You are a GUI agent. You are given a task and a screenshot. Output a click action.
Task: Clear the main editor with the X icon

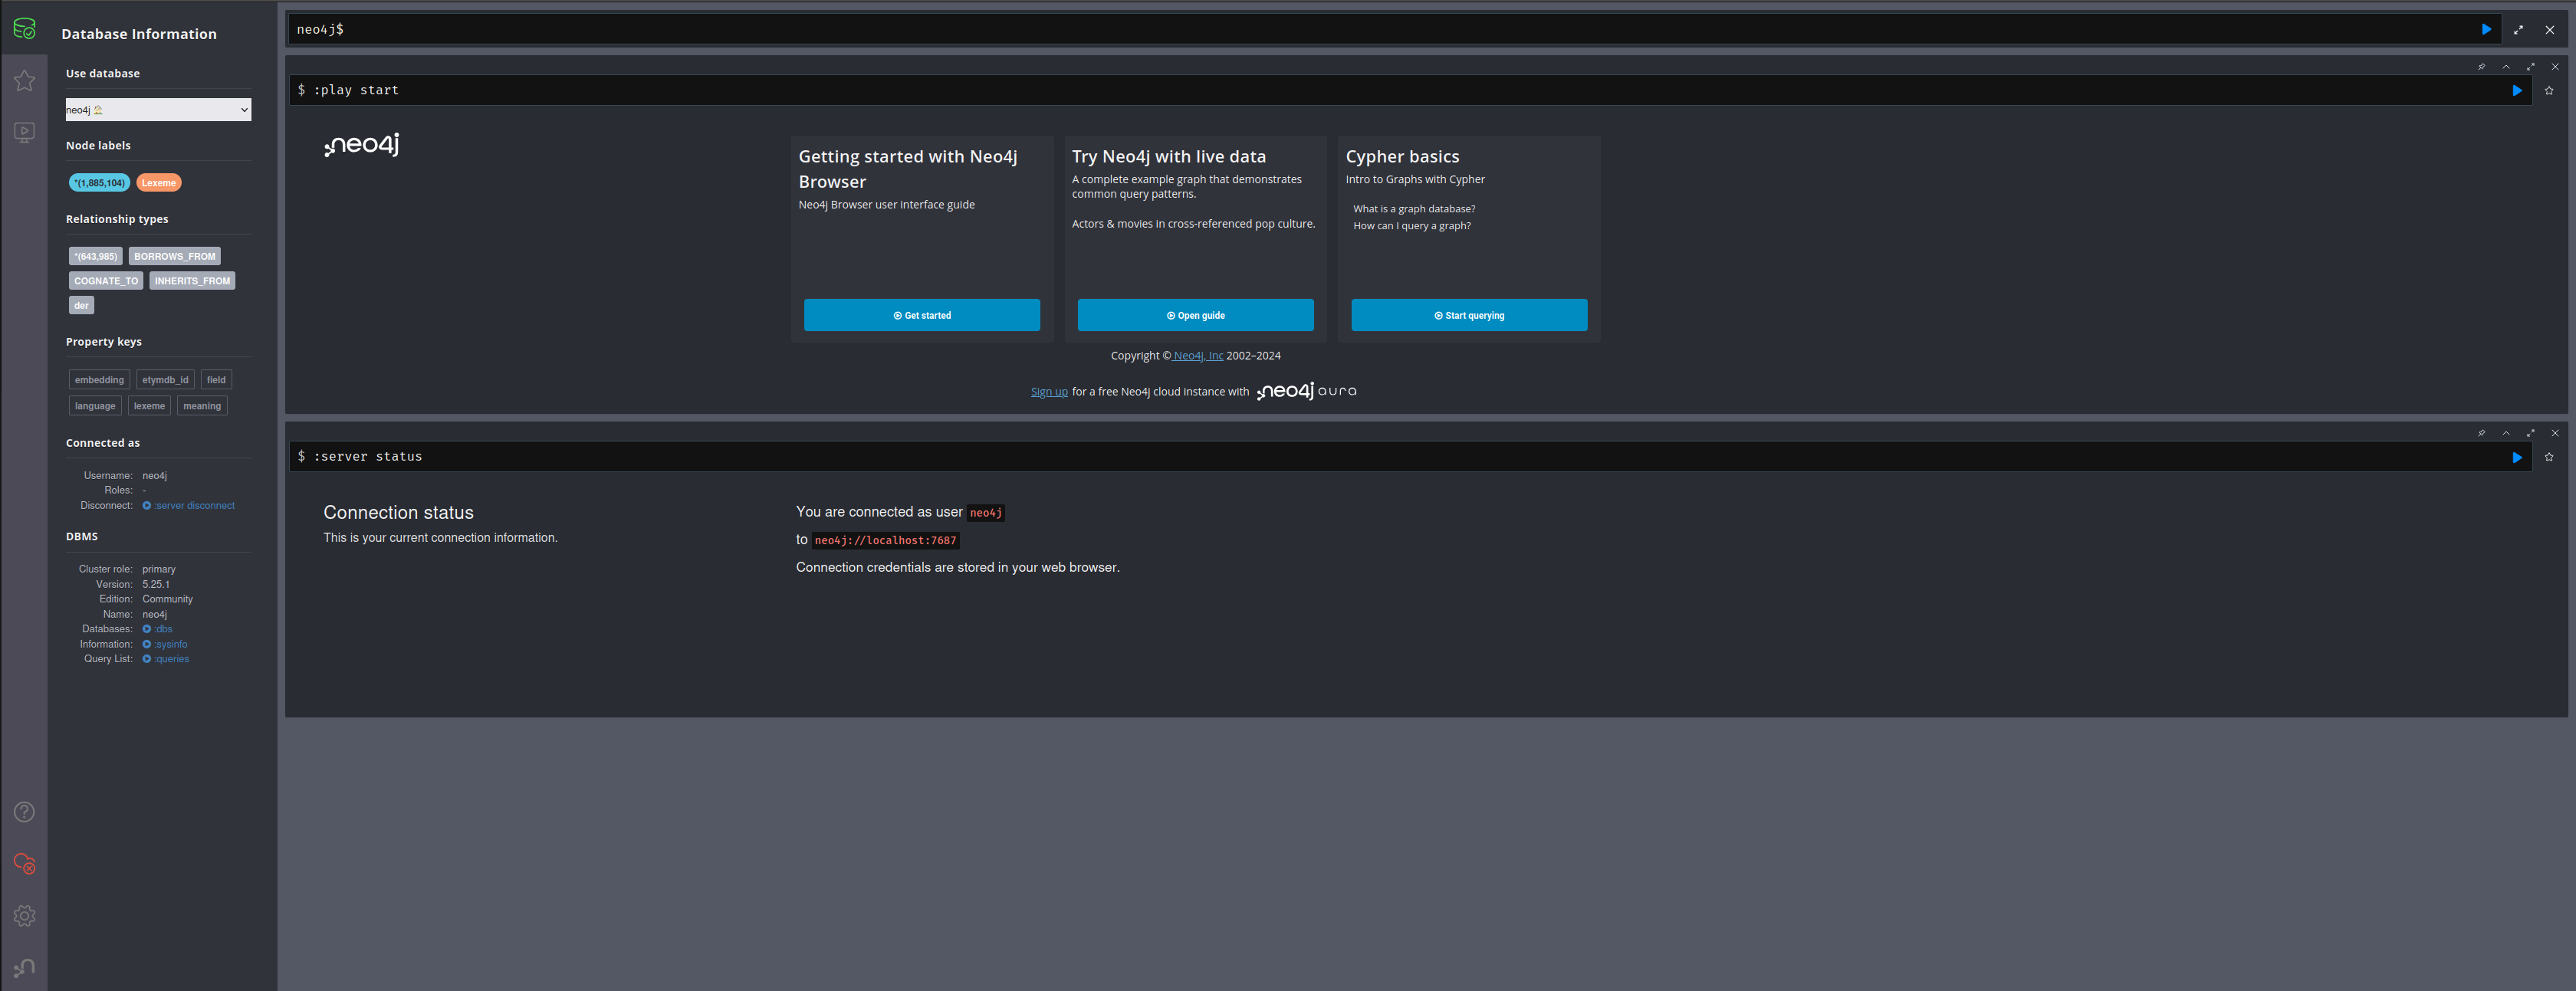pyautogui.click(x=2550, y=30)
